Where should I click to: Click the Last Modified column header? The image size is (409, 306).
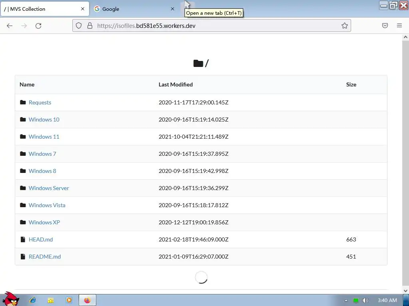[176, 84]
